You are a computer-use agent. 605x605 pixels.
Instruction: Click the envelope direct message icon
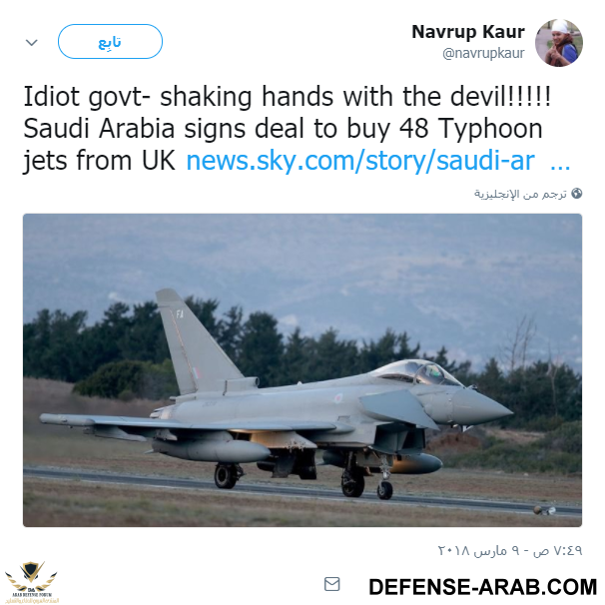pos(331,584)
